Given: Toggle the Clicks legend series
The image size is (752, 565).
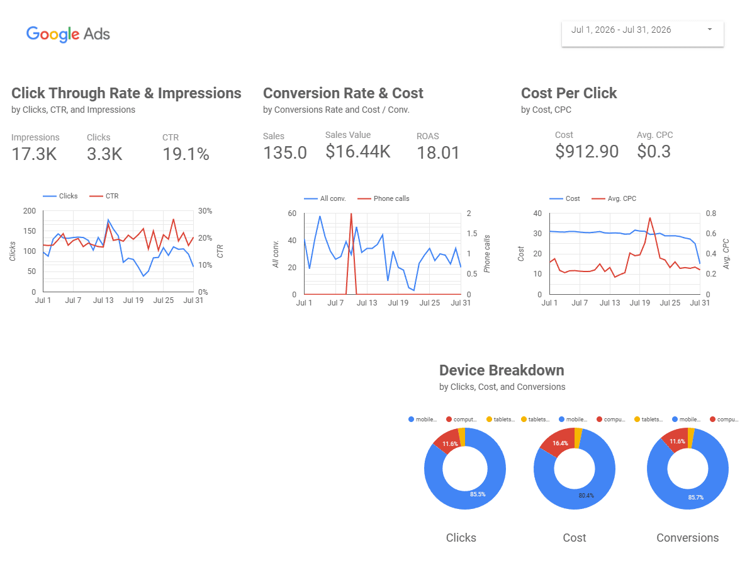Looking at the screenshot, I should (60, 196).
